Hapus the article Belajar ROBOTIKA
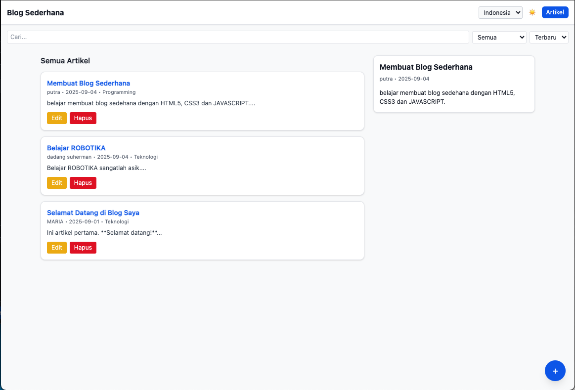The height and width of the screenshot is (390, 575). [83, 182]
